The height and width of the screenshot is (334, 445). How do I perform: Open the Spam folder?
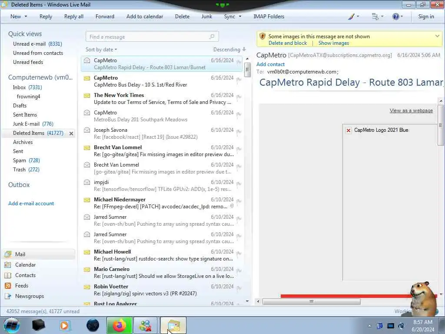point(26,160)
